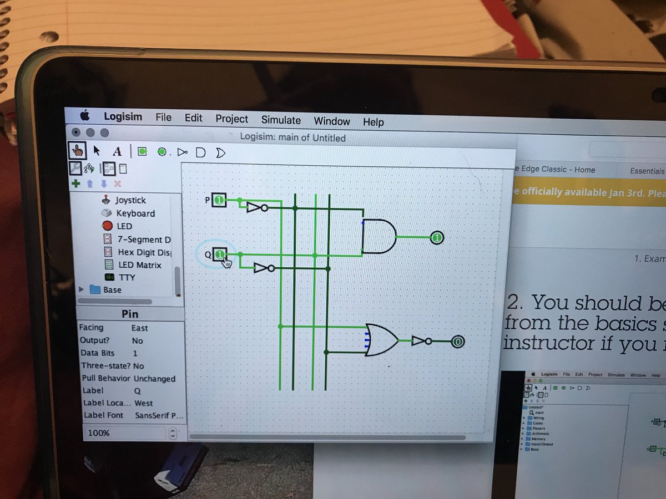
Task: Click the NOT gate after OR gate
Action: point(422,341)
